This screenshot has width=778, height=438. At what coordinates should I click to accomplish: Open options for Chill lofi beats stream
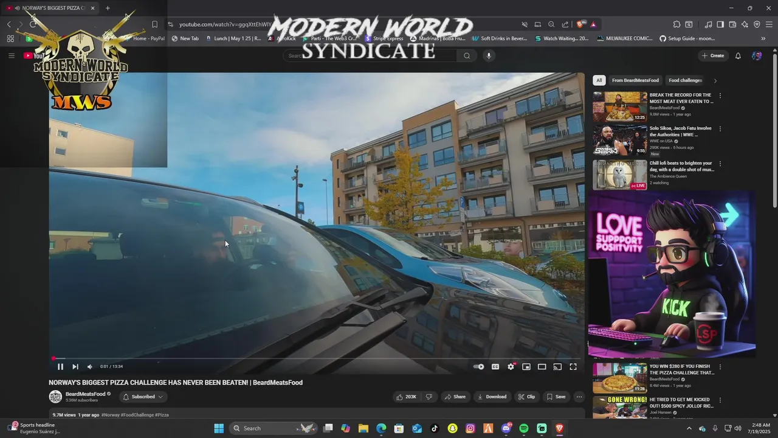point(720,164)
